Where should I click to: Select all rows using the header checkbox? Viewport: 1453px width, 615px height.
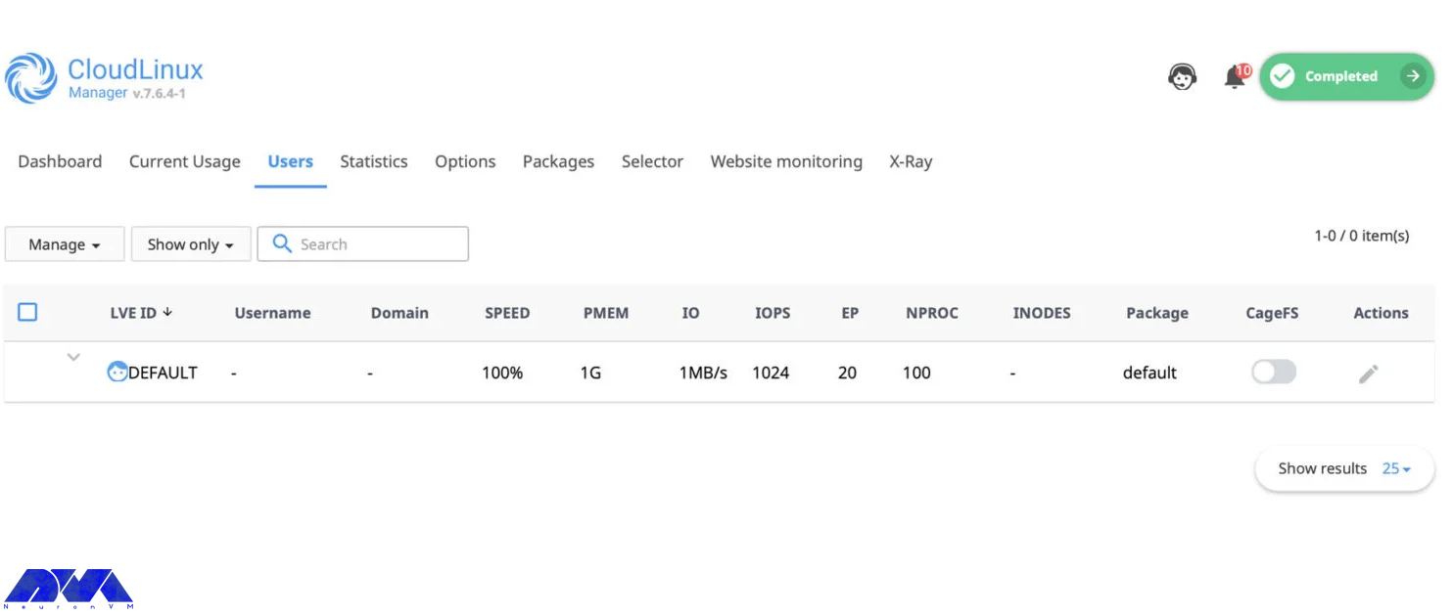pos(27,311)
